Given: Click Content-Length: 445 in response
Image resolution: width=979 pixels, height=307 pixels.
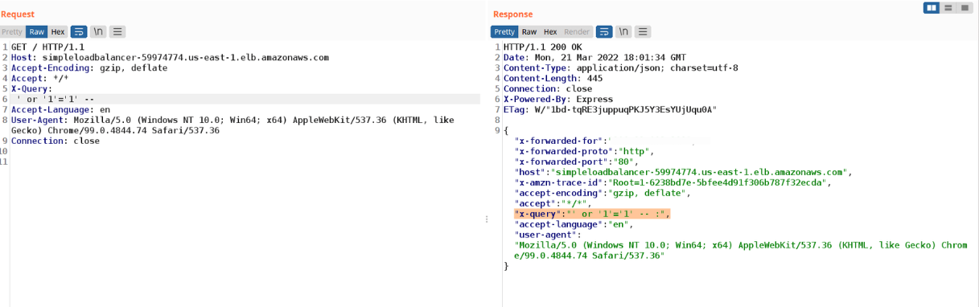Looking at the screenshot, I should tap(554, 79).
